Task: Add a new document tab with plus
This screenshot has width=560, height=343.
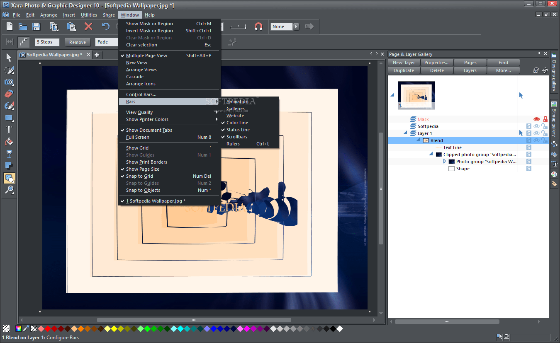Action: 97,55
